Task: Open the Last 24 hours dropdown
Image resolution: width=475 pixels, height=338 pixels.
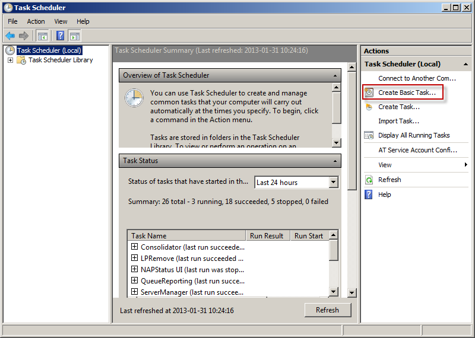Action: point(333,182)
